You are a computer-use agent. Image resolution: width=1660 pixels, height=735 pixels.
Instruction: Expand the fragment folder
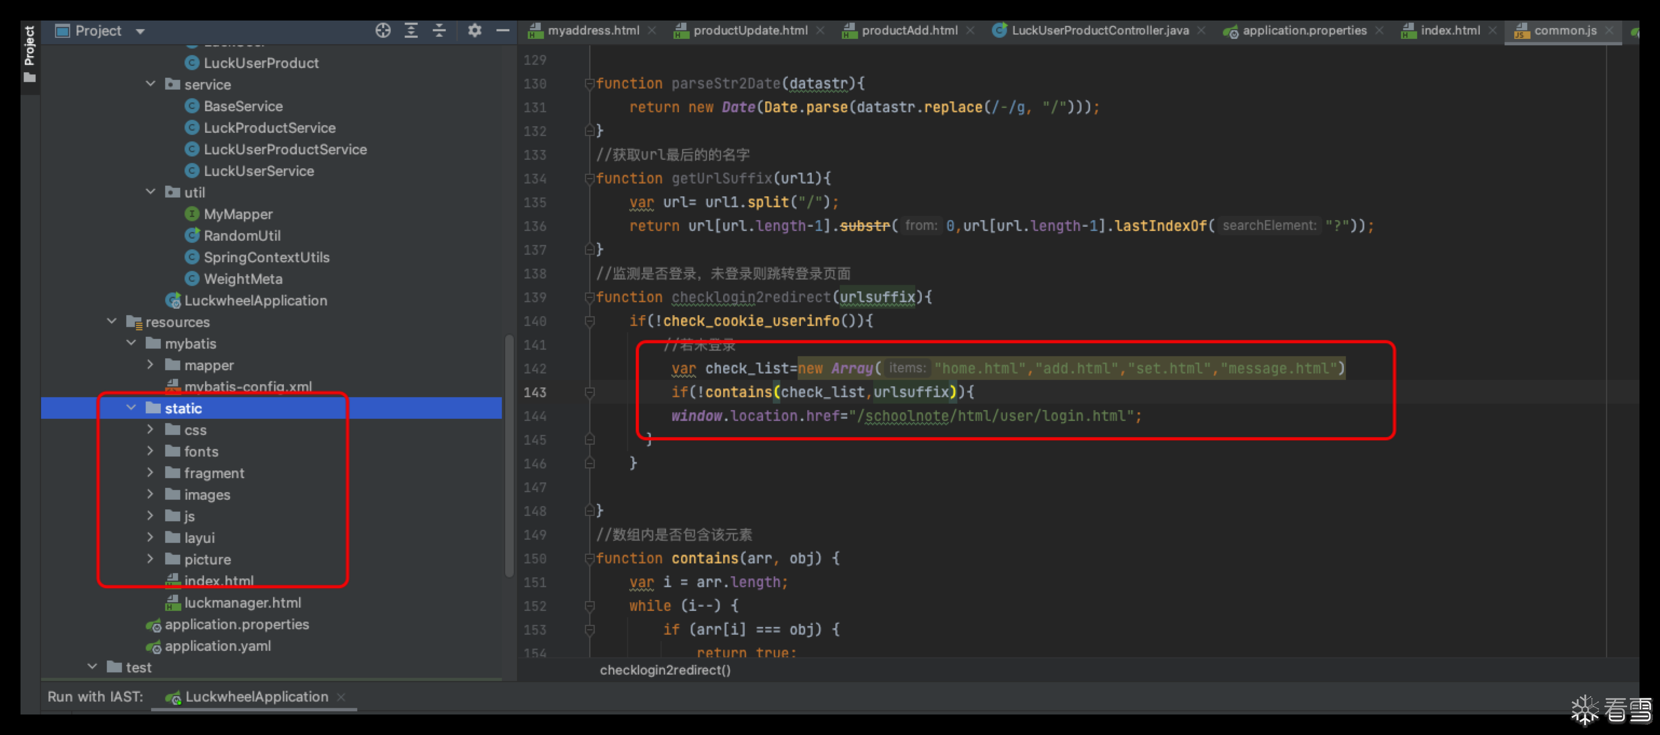[x=151, y=472]
